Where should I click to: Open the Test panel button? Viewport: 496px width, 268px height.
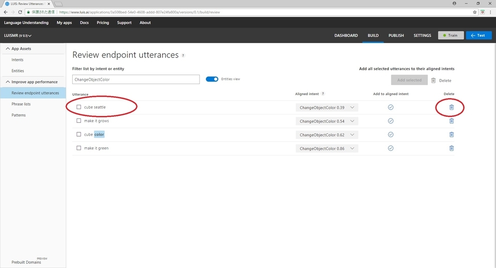click(479, 35)
